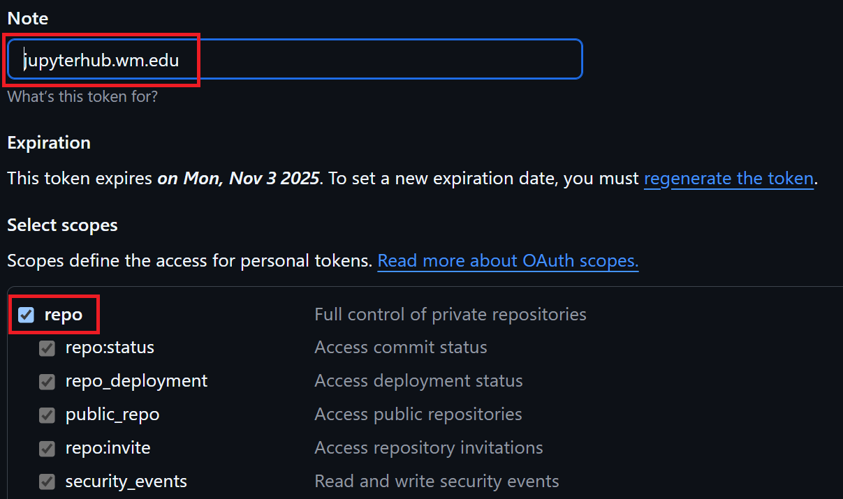843x499 pixels.
Task: Click the 'Select scopes' heading
Action: click(x=62, y=225)
